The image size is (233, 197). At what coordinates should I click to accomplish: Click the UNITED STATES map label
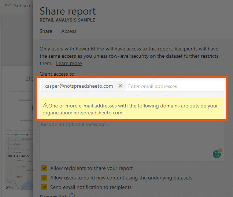click(18, 156)
